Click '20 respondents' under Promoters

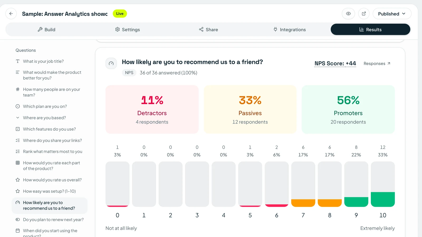[348, 122]
